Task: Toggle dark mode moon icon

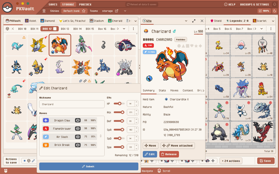Action: click(x=275, y=11)
